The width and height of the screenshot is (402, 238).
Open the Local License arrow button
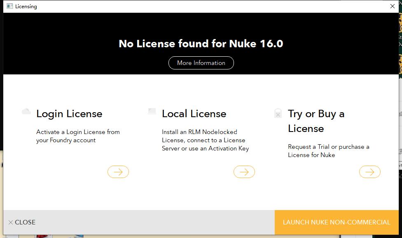tap(244, 172)
